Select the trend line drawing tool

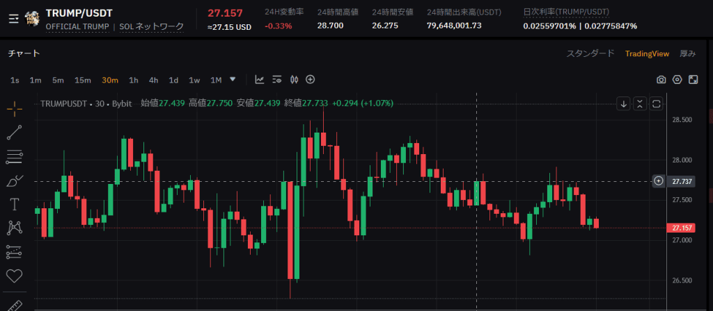pyautogui.click(x=15, y=132)
